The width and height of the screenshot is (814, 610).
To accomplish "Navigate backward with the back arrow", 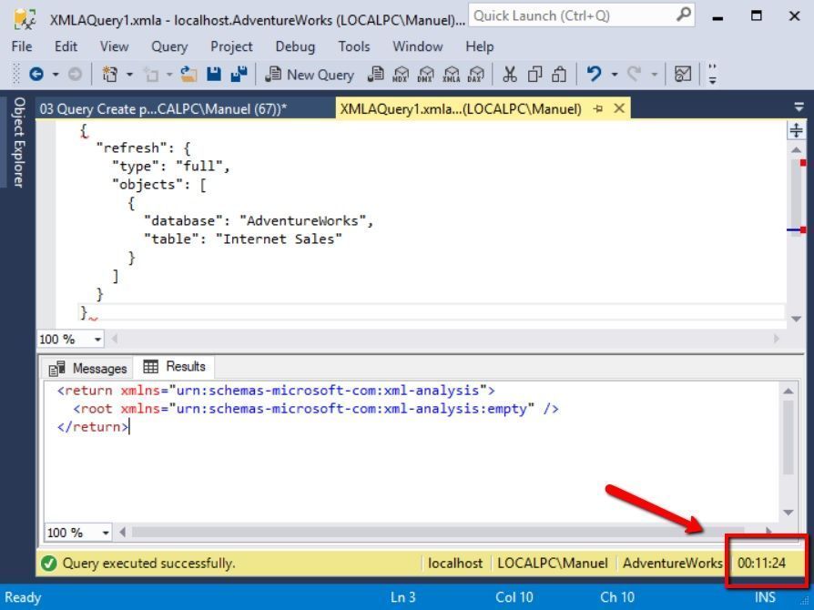I will coord(36,75).
